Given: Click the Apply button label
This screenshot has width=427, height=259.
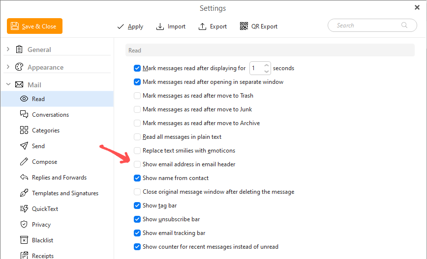Looking at the screenshot, I should click(x=135, y=26).
